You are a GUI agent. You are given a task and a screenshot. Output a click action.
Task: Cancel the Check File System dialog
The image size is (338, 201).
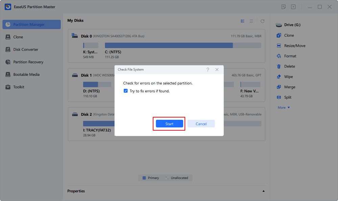click(x=201, y=124)
